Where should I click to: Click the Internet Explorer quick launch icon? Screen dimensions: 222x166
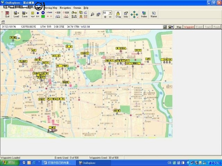pos(34,163)
